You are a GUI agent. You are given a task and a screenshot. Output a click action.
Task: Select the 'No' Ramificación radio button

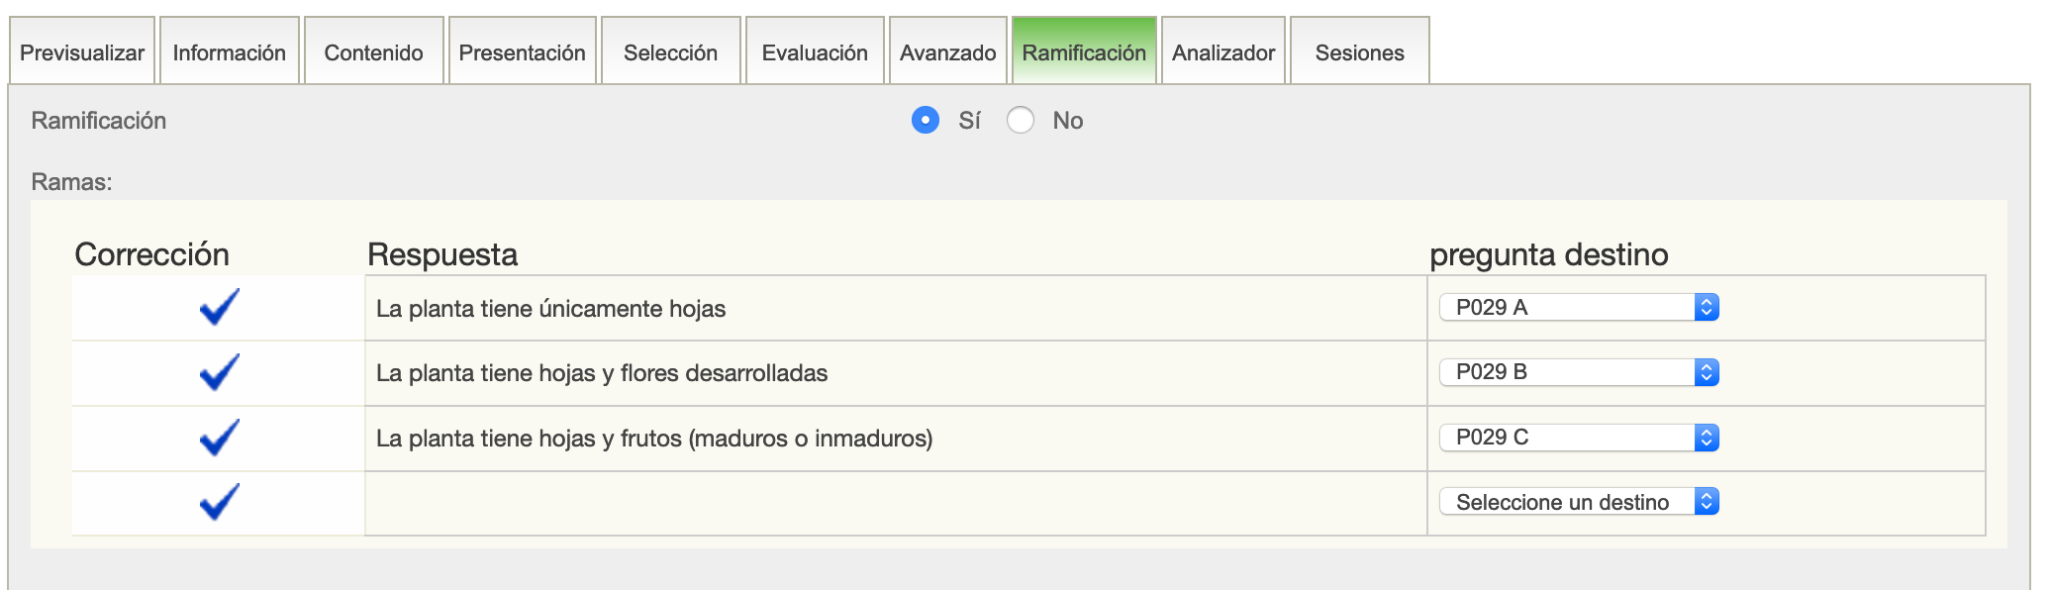tap(1021, 120)
